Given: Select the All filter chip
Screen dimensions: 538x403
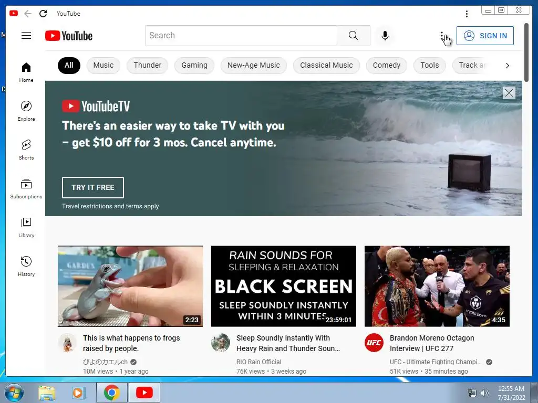Looking at the screenshot, I should (x=69, y=66).
